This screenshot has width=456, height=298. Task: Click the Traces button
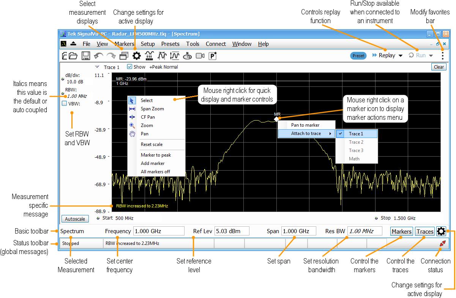pyautogui.click(x=425, y=231)
